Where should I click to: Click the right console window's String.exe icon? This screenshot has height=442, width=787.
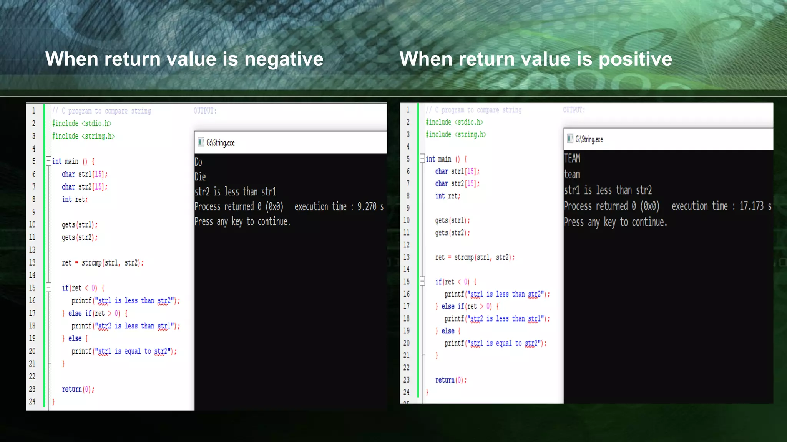[570, 139]
